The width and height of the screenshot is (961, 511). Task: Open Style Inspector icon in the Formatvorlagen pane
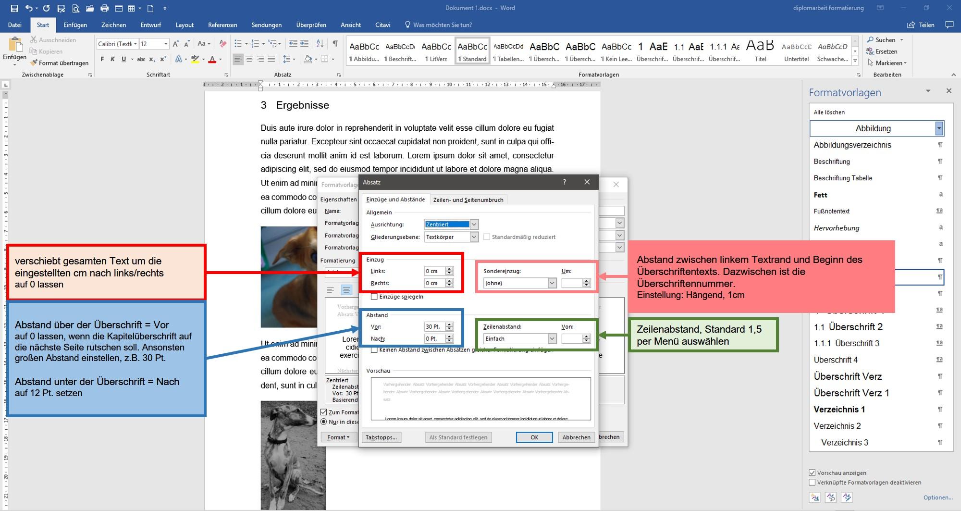click(x=831, y=498)
